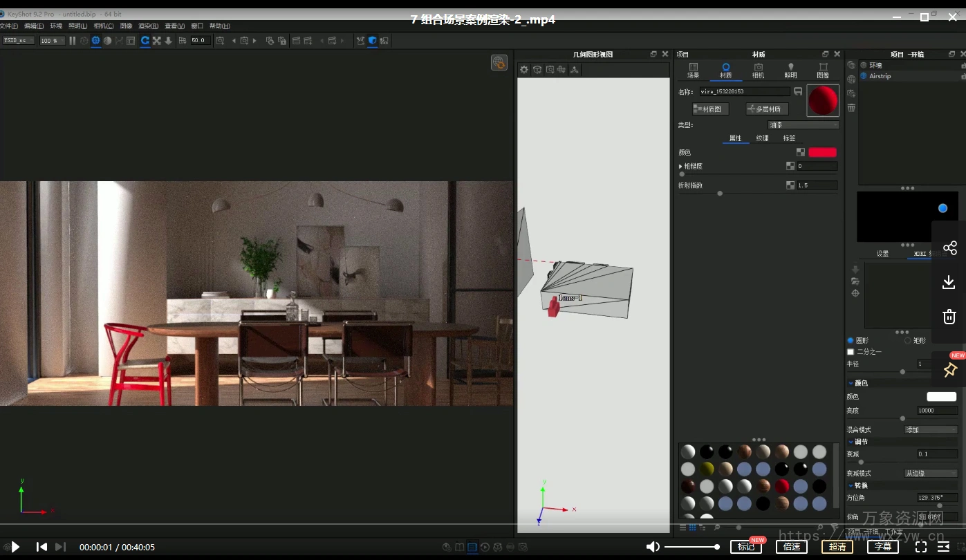Screen dimensions: 966x560
Task: Click the red material color swatch
Action: (x=822, y=152)
